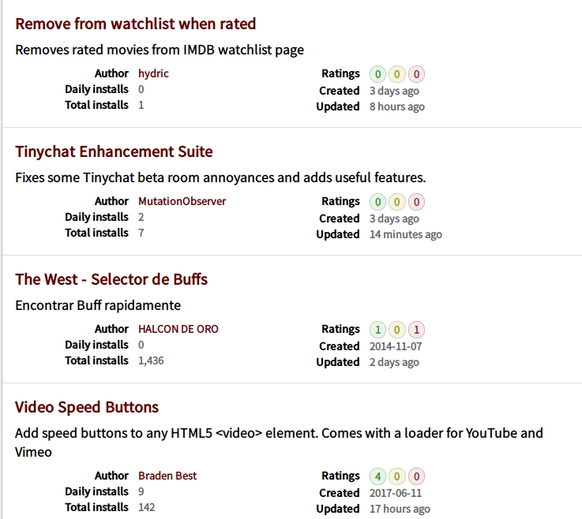
Task: Click yellow OK-rating badge for watchlist script
Action: click(x=397, y=74)
